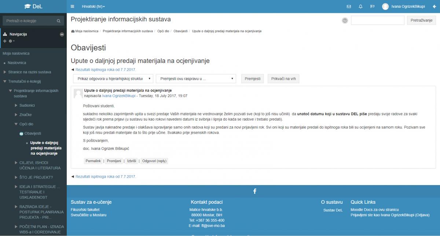The height and width of the screenshot is (236, 440).
Task: Open the reply display mode dropdown
Action: coord(113,79)
